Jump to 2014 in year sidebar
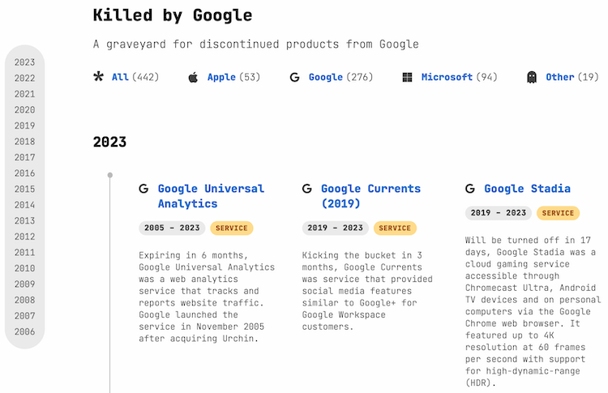Viewport: 608px width, 393px height. (24, 205)
